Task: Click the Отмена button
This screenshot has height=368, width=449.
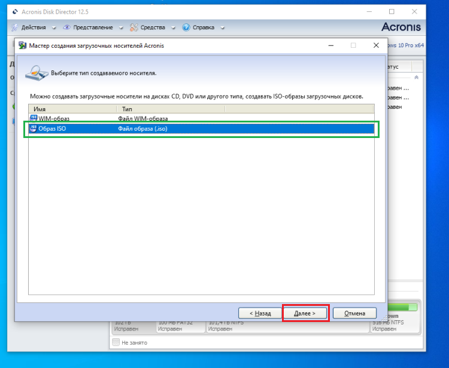Action: click(x=354, y=313)
